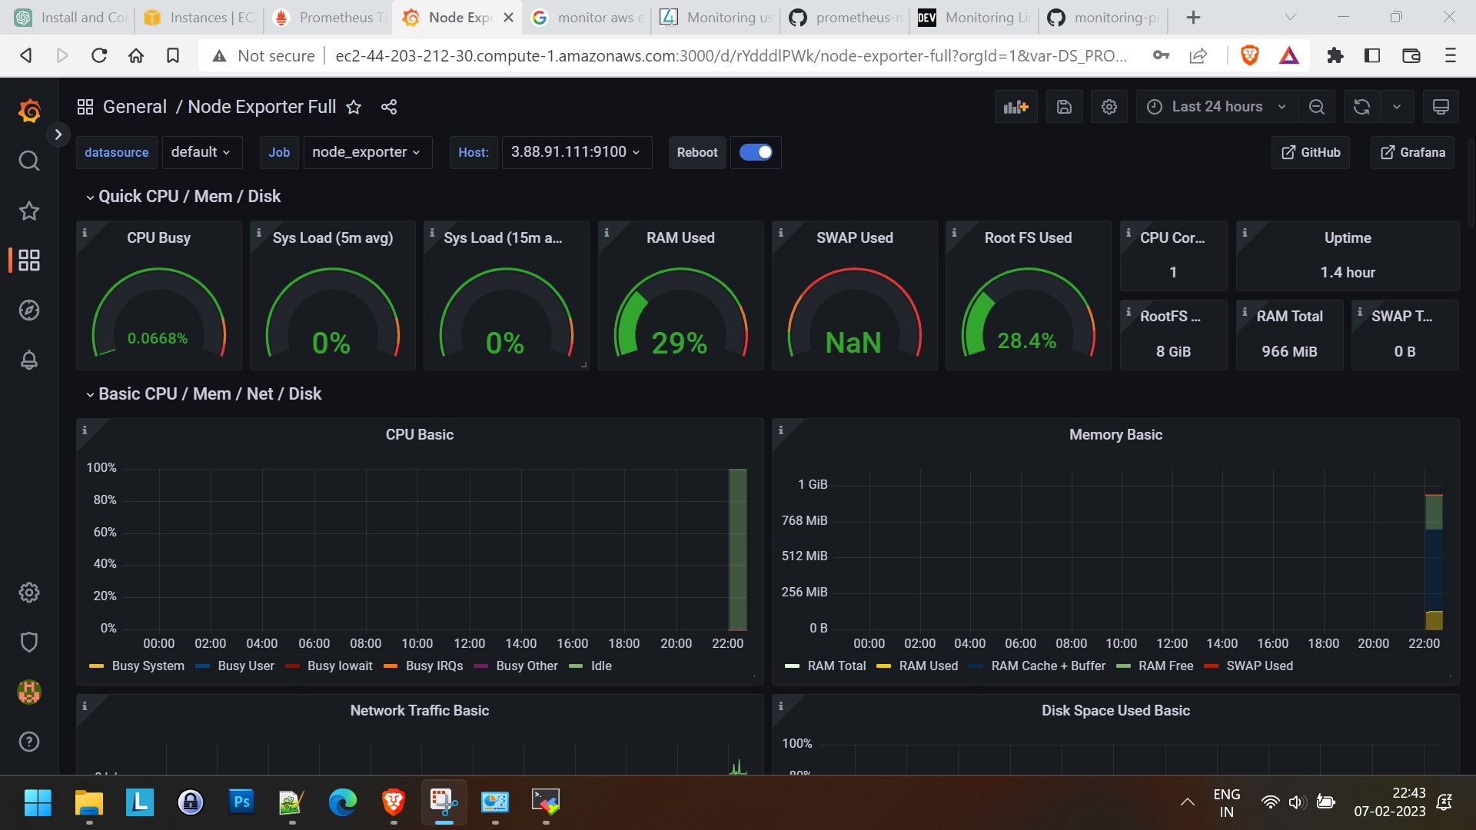Toggle Idle series in CPU legend
Image resolution: width=1476 pixels, height=830 pixels.
pos(601,666)
